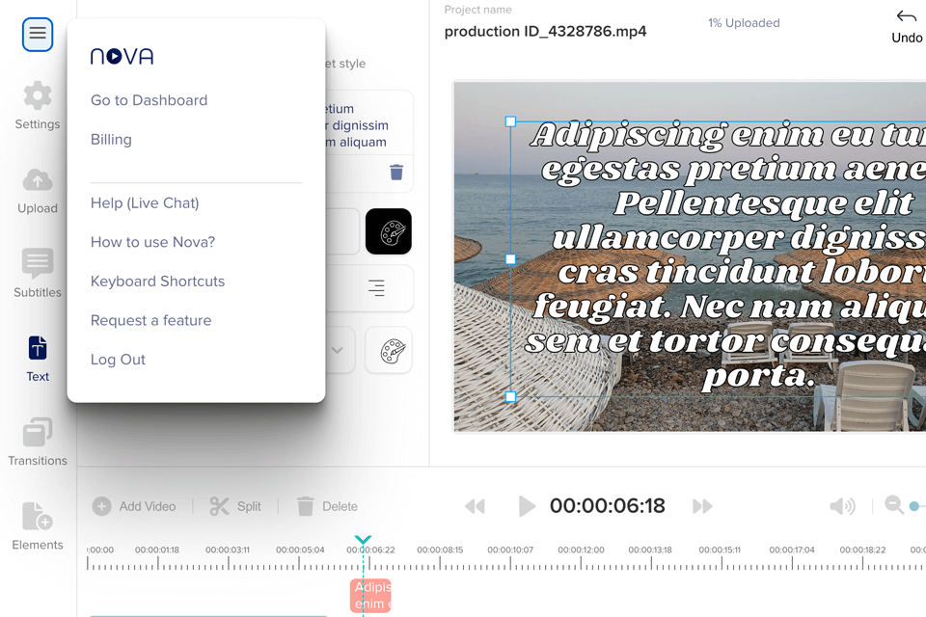Adjust the timeline zoom slider handle

[x=914, y=506]
